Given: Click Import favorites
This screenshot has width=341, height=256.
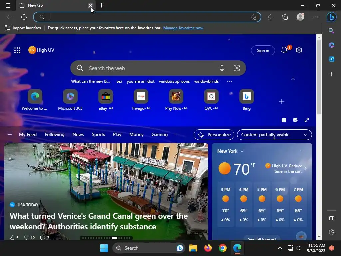Looking at the screenshot, I should click(23, 28).
